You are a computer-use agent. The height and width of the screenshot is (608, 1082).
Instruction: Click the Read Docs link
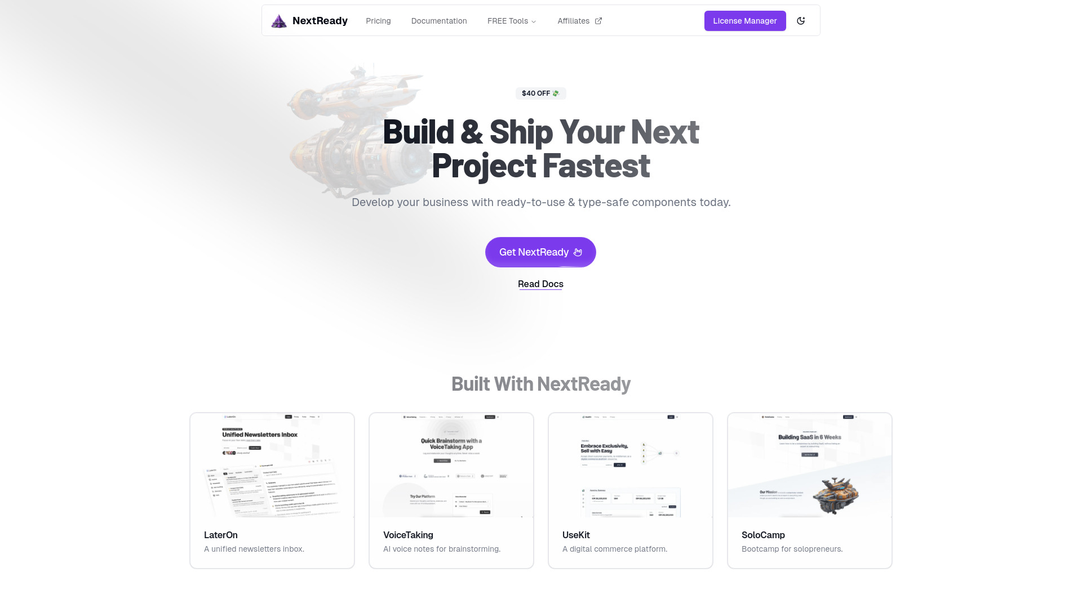(x=540, y=284)
